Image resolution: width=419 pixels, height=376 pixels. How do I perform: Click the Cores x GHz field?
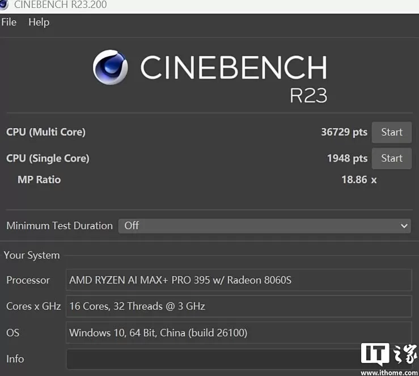click(238, 306)
